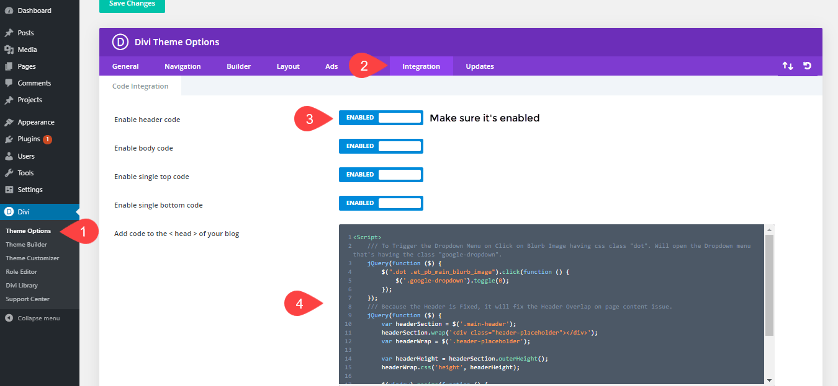Open the Dashboard menu item
The height and width of the screenshot is (386, 838).
pyautogui.click(x=40, y=11)
